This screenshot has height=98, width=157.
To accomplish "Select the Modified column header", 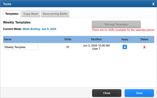I will [x=96, y=39].
